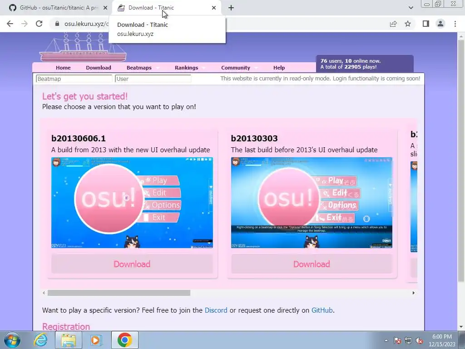This screenshot has height=349, width=465.
Task: Focus the User search field
Action: 153,79
